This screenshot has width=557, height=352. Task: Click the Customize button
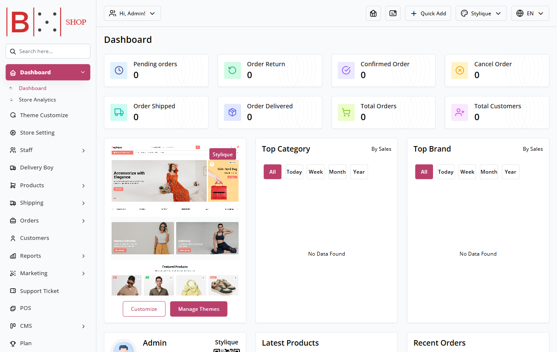point(144,309)
